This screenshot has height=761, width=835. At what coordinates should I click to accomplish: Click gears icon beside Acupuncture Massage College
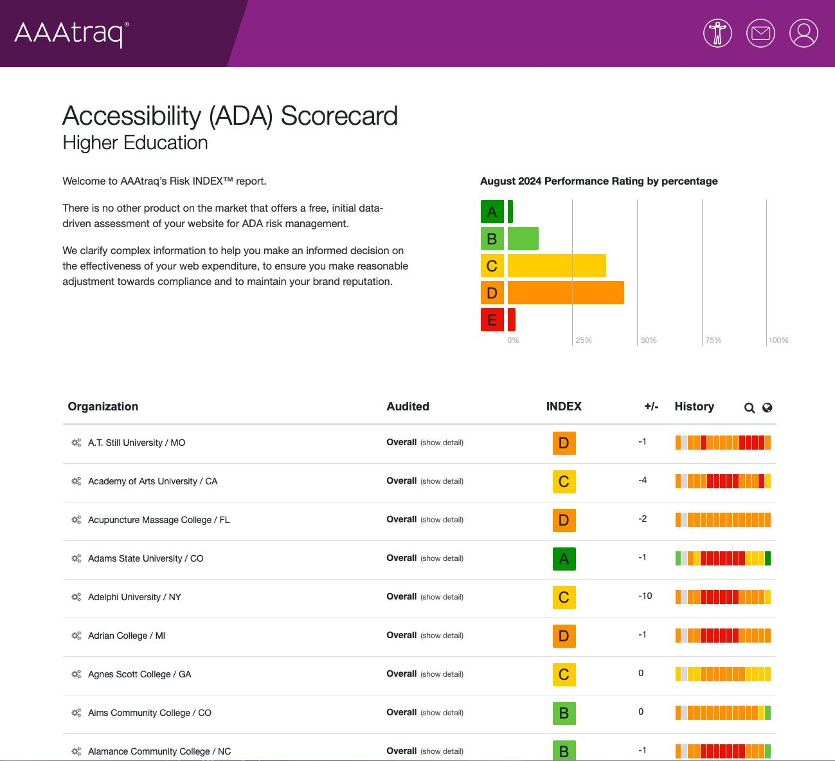(76, 520)
